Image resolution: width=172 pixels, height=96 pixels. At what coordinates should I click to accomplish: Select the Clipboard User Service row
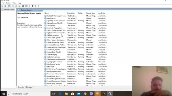76,33
